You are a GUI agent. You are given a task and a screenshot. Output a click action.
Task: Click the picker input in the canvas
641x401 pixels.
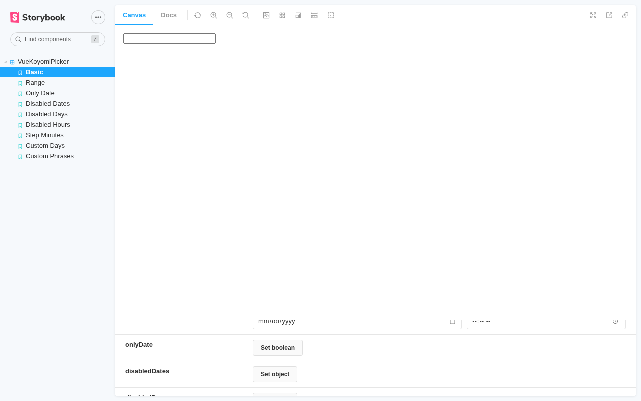pos(169,39)
